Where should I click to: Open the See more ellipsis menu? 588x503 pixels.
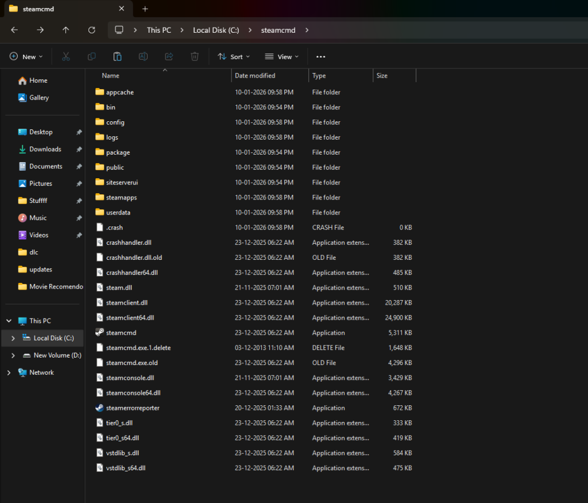point(320,56)
